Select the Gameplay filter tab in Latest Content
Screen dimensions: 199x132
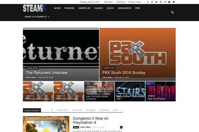pyautogui.click(x=91, y=110)
